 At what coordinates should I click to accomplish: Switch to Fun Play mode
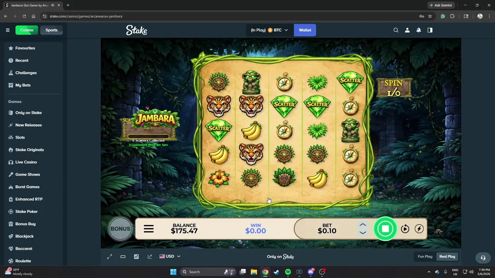(425, 256)
